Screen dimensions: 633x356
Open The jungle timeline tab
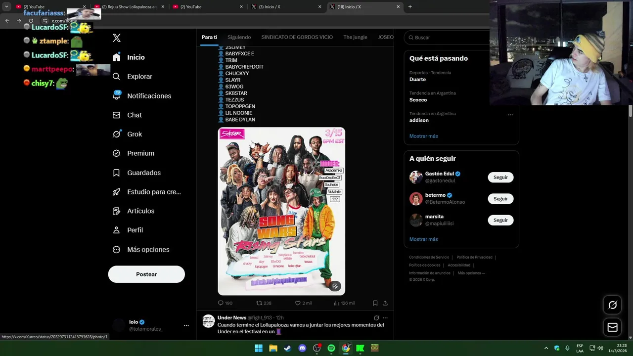point(355,37)
